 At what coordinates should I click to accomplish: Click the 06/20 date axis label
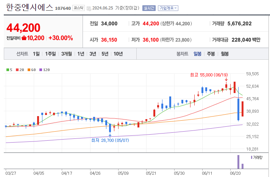click(236, 173)
